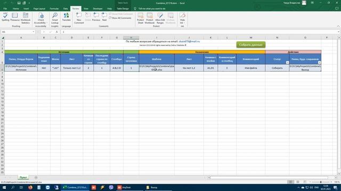341x191 pixels.
Task: Open the Table Design tab
Action: 123,8
